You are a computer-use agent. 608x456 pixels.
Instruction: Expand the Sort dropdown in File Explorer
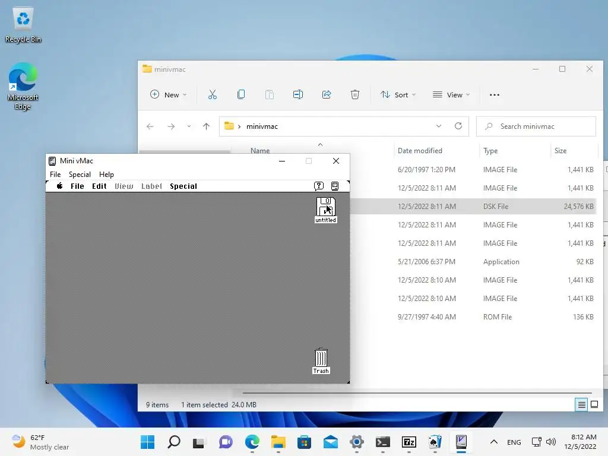398,94
